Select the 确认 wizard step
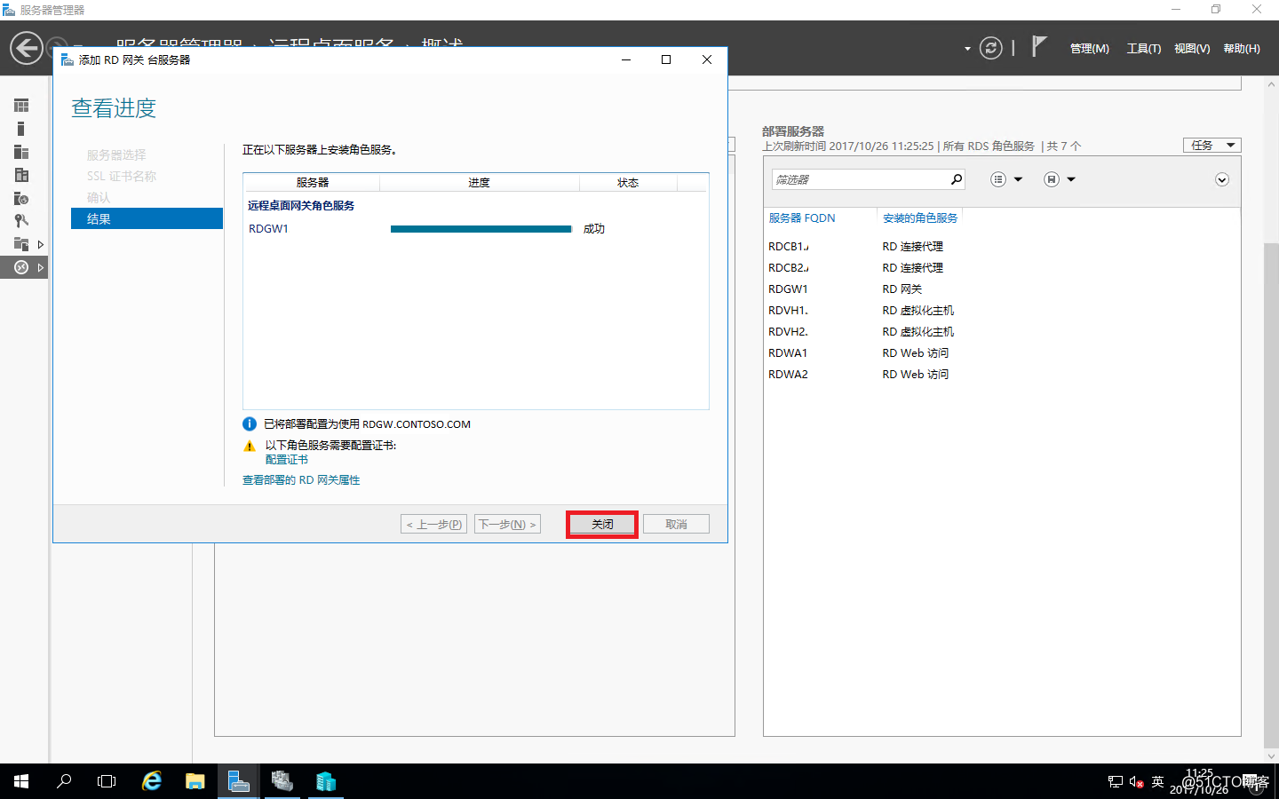 (x=99, y=197)
